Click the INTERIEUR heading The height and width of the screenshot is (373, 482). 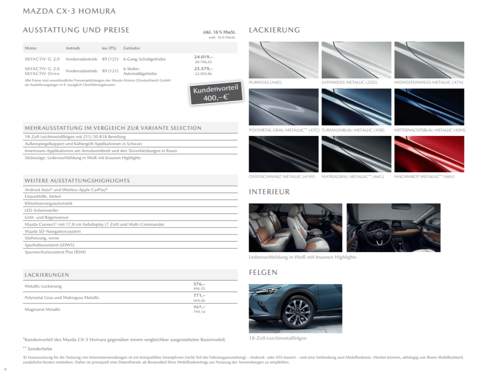click(269, 192)
